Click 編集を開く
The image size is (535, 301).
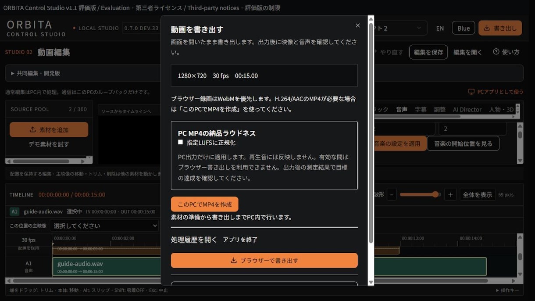[467, 52]
